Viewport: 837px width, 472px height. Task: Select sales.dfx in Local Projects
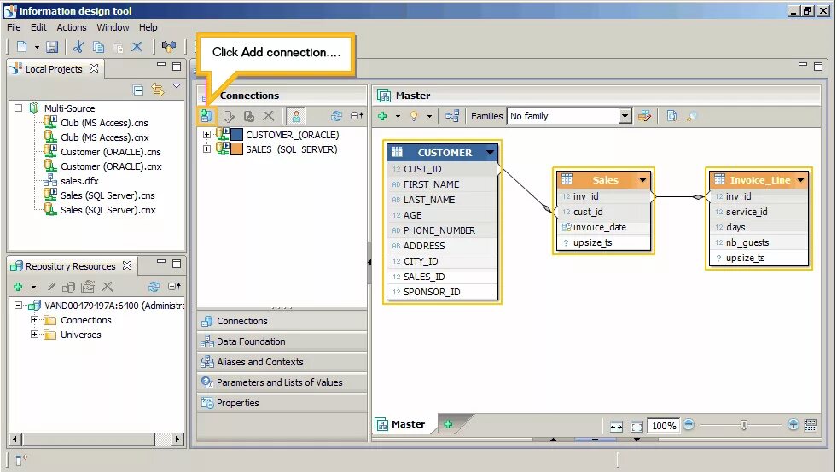[79, 181]
